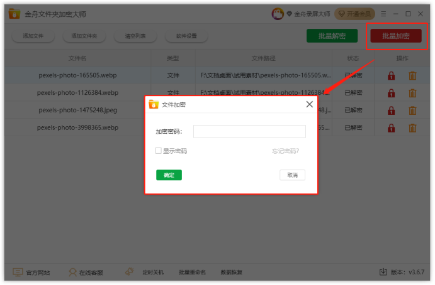Click the version download icon
435x285 pixels.
pyautogui.click(x=383, y=272)
